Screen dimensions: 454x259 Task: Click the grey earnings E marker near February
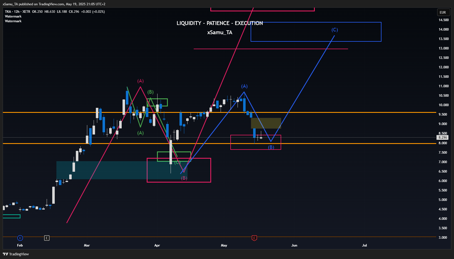coord(47,238)
